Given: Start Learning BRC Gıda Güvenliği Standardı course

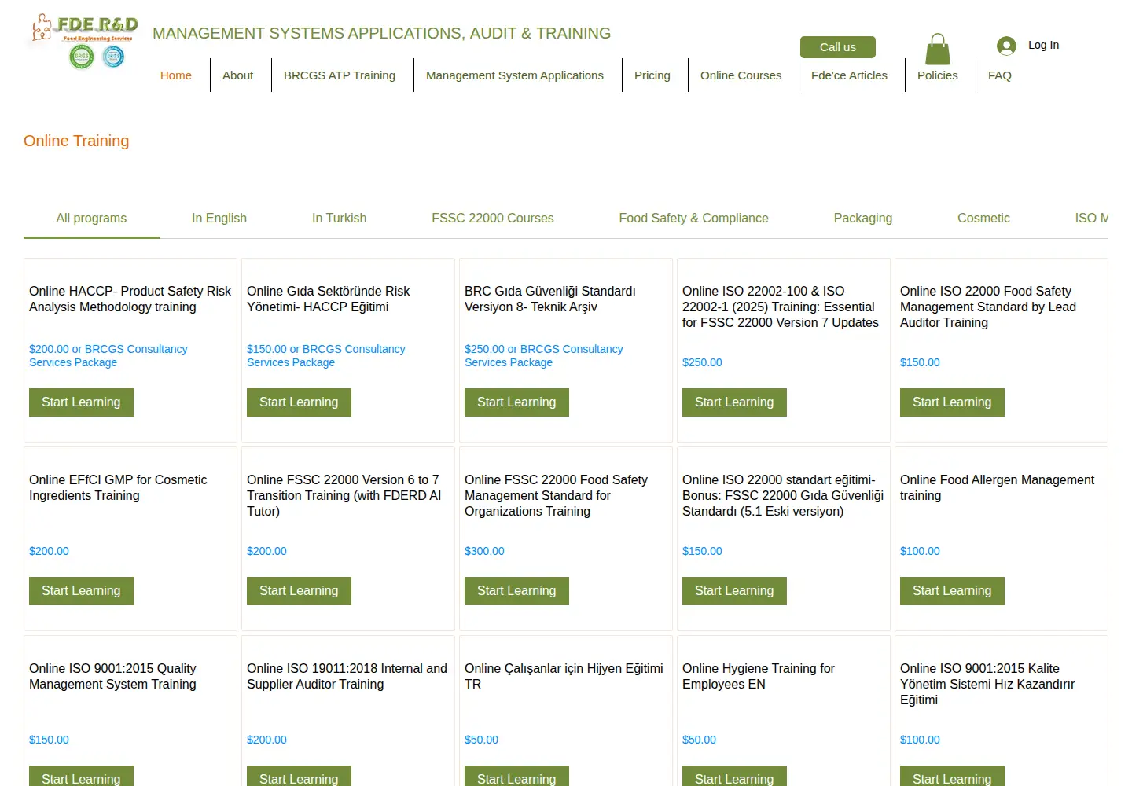Looking at the screenshot, I should [x=516, y=402].
